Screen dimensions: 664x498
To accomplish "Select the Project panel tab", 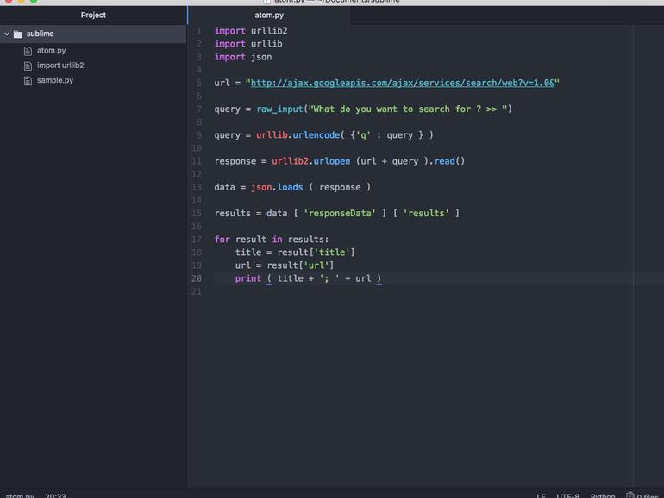I will pos(93,15).
